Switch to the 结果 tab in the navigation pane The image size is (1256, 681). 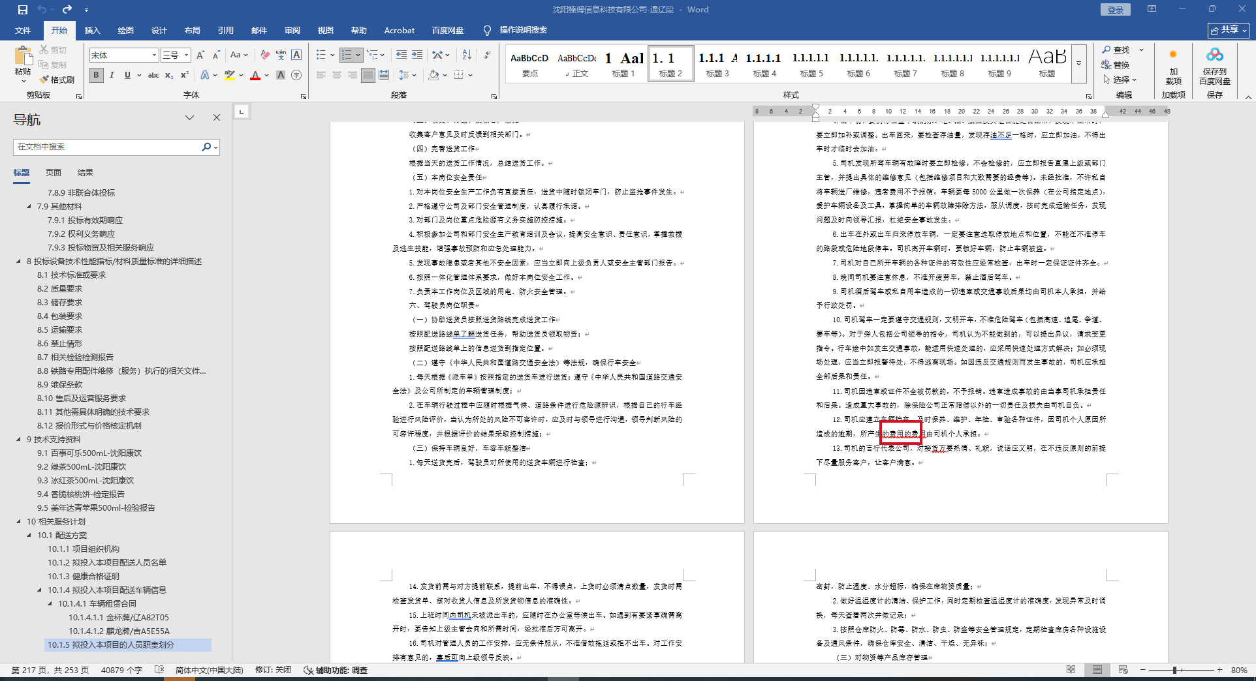(86, 173)
